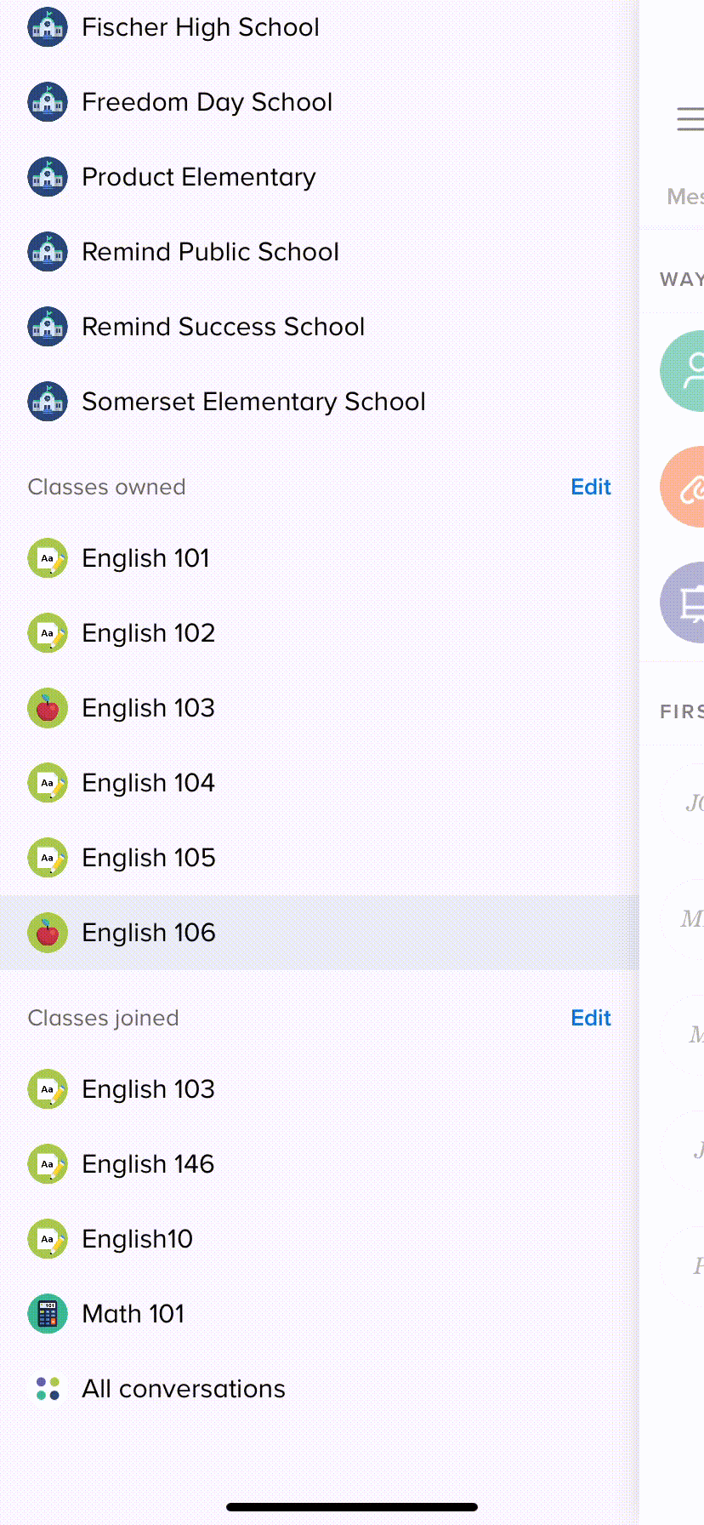The height and width of the screenshot is (1525, 704).
Task: Tap the colored dots All conversations icon
Action: [48, 1389]
